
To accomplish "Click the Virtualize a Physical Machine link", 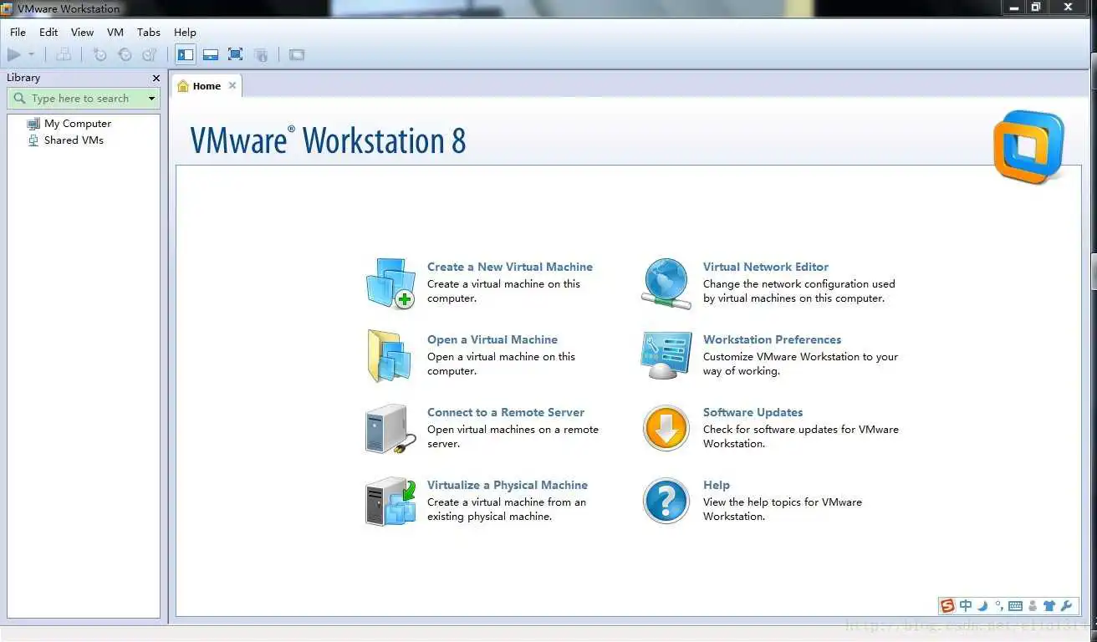I will point(508,485).
